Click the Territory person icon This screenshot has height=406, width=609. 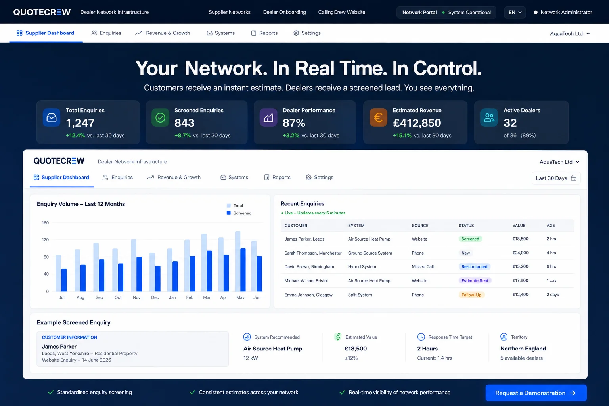[504, 337]
